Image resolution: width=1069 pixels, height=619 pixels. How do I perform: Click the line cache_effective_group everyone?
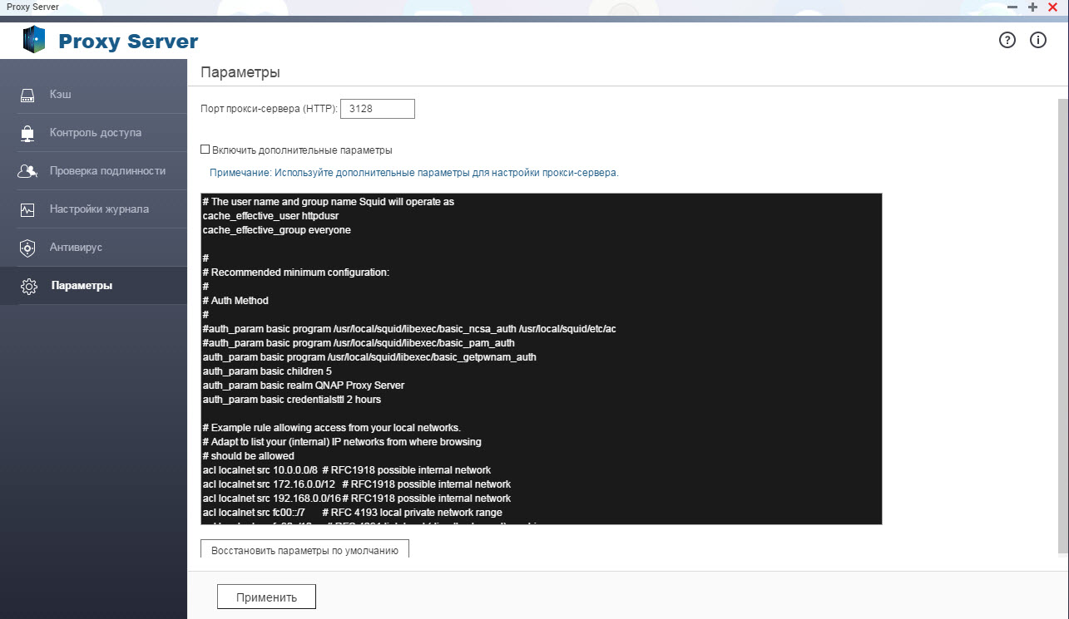276,230
